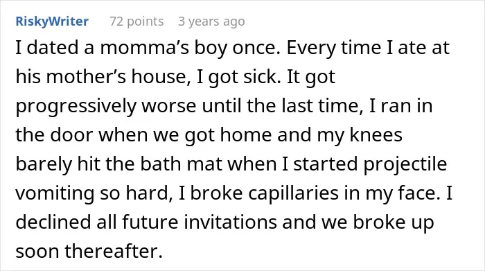Open the RiskyWriter user profile link
485x271 pixels.
(52, 21)
